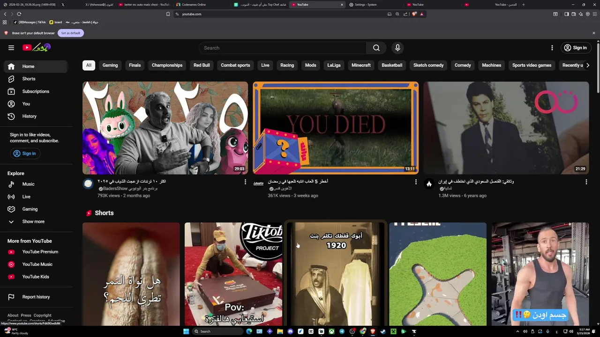Viewport: 600px width, 337px height.
Task: Open the You section
Action: (37, 104)
